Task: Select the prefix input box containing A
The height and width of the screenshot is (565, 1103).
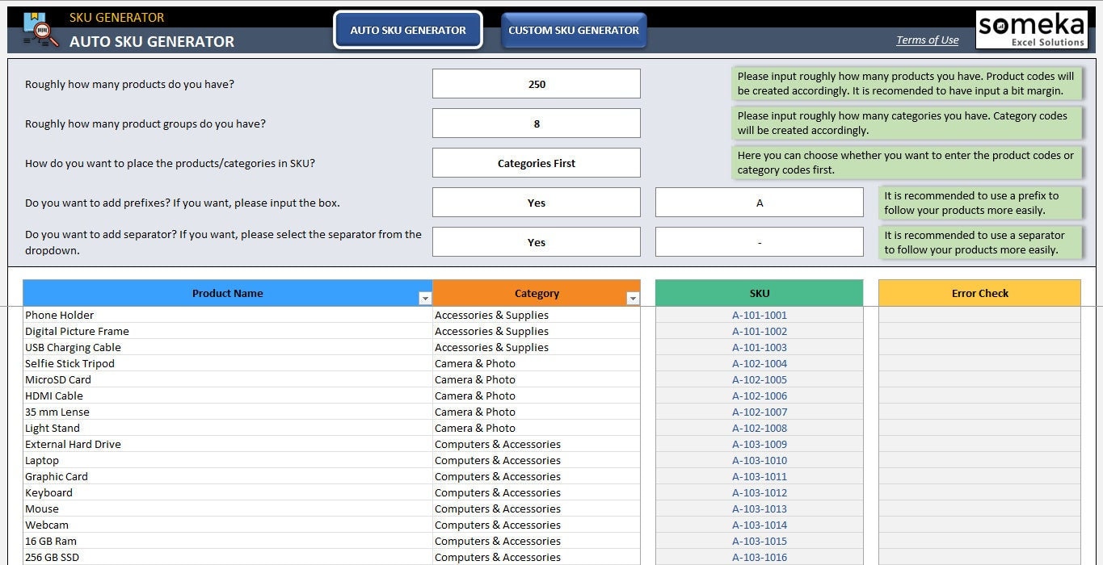Action: pos(759,202)
